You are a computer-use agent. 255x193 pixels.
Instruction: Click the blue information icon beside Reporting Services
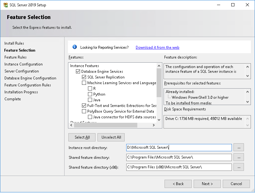point(75,47)
